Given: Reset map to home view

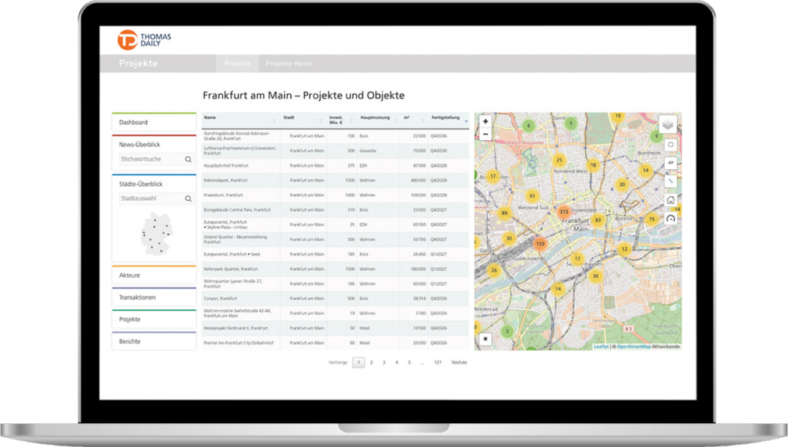Looking at the screenshot, I should point(670,200).
